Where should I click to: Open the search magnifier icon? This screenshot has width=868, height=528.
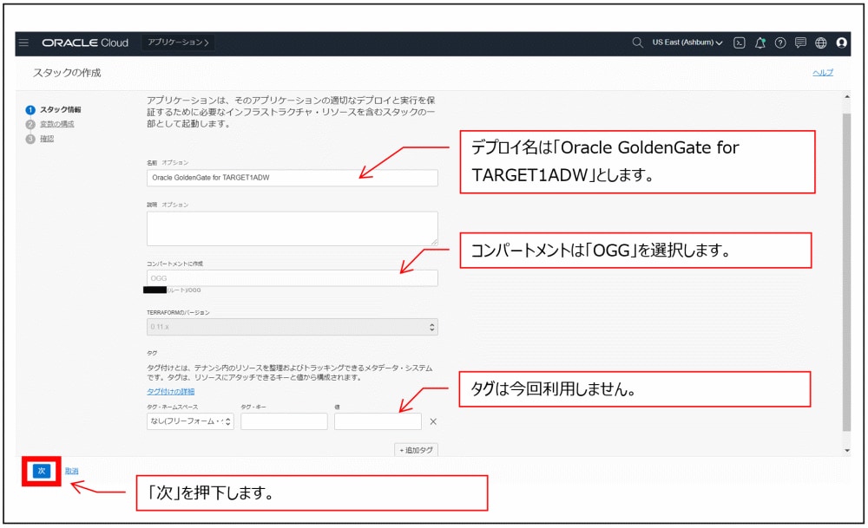coord(638,42)
